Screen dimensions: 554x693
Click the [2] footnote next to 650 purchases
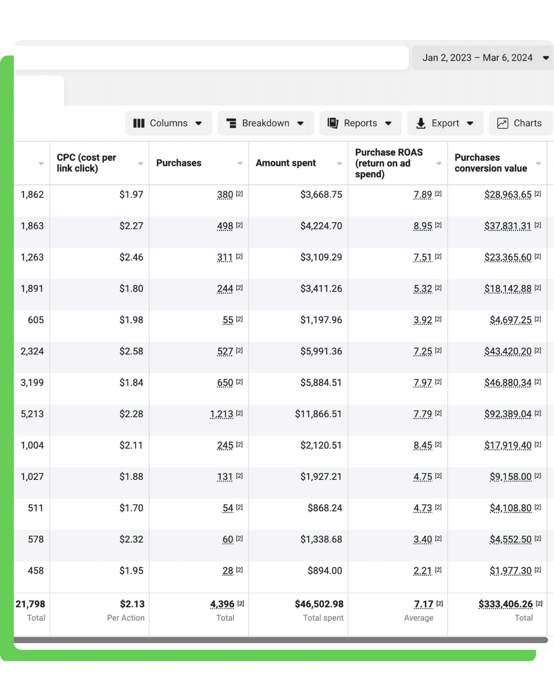click(239, 381)
